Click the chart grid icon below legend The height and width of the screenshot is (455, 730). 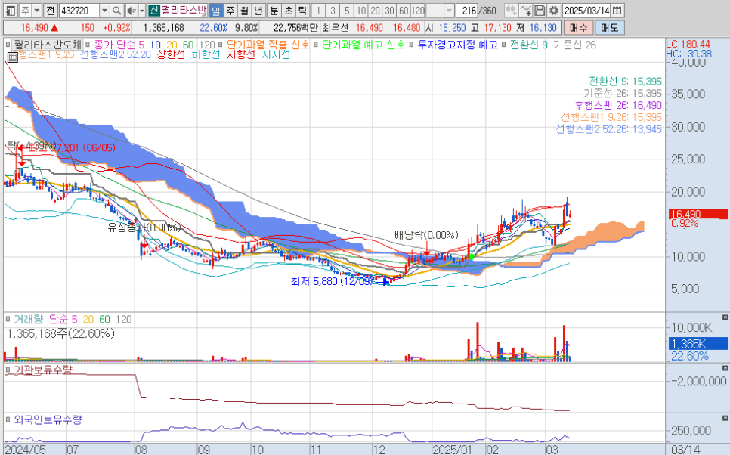point(13,57)
